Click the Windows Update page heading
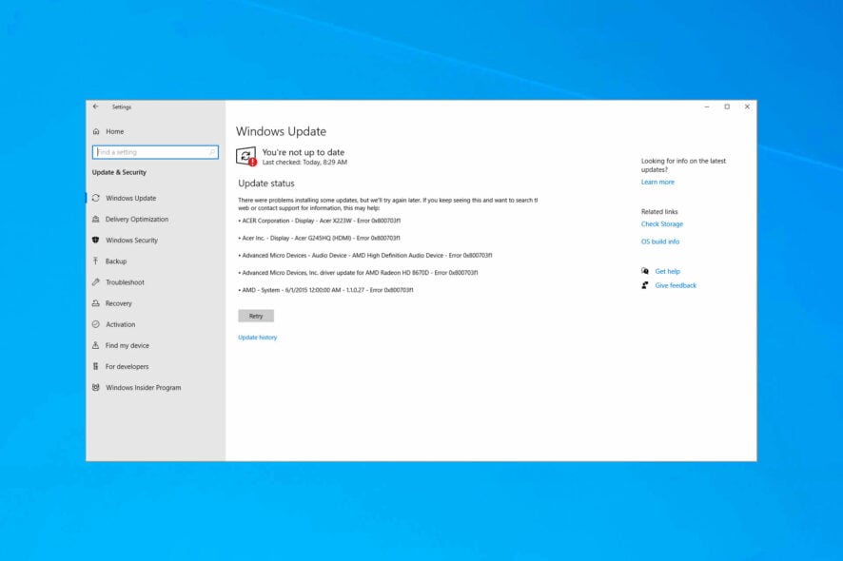The height and width of the screenshot is (561, 843). coord(281,131)
